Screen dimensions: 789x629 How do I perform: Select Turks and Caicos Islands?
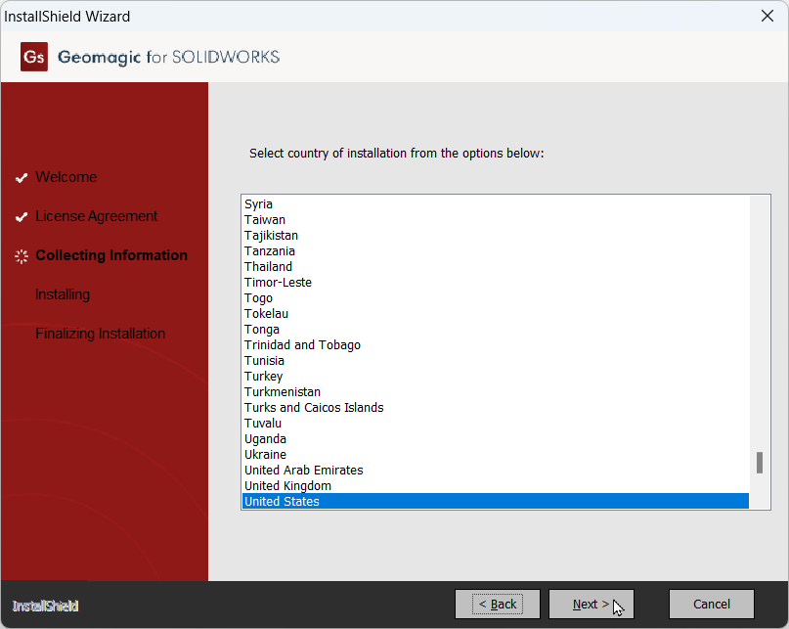point(495,407)
